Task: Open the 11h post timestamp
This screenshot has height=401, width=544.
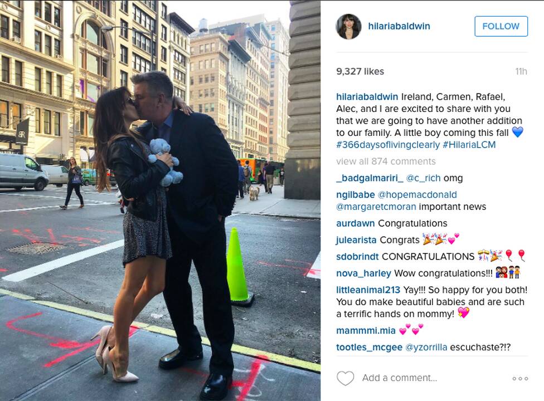Action: click(521, 71)
